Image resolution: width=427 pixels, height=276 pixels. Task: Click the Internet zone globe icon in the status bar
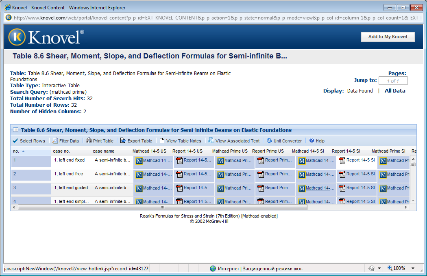[x=213, y=269]
